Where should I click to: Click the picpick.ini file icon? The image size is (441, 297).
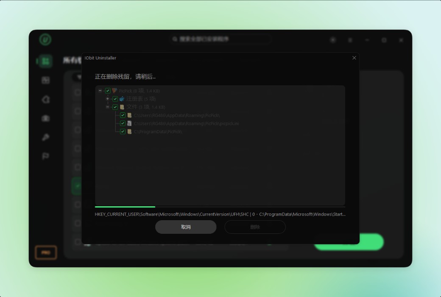point(129,123)
